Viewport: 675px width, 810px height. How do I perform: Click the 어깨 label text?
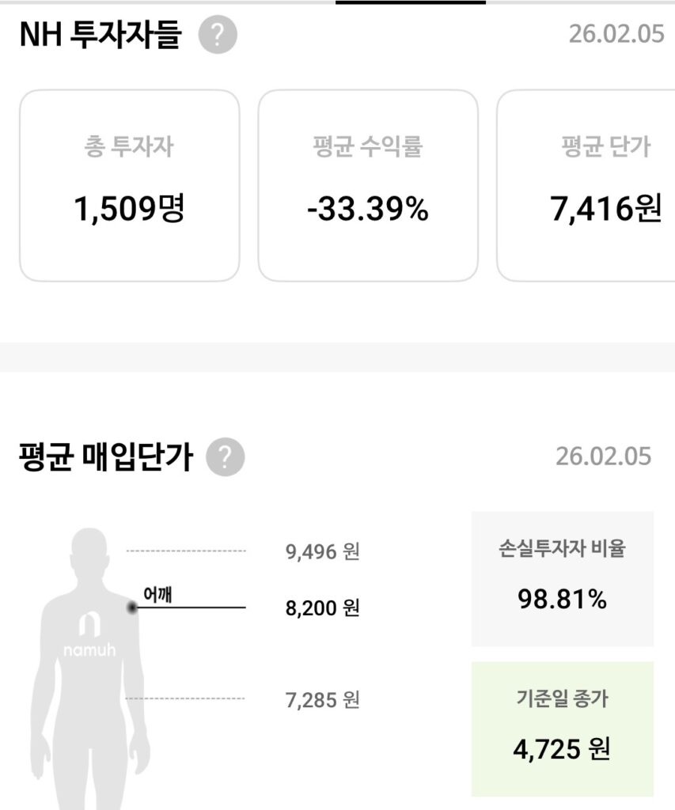157,594
